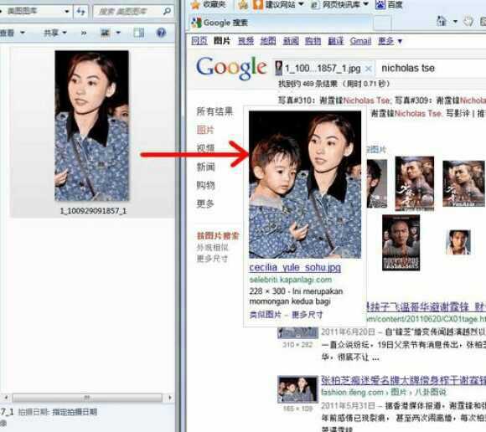
Task: Click the Explorer view mode icon
Action: pos(106,32)
